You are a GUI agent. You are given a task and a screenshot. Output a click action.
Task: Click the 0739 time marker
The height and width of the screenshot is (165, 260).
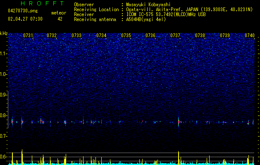tap(225, 35)
